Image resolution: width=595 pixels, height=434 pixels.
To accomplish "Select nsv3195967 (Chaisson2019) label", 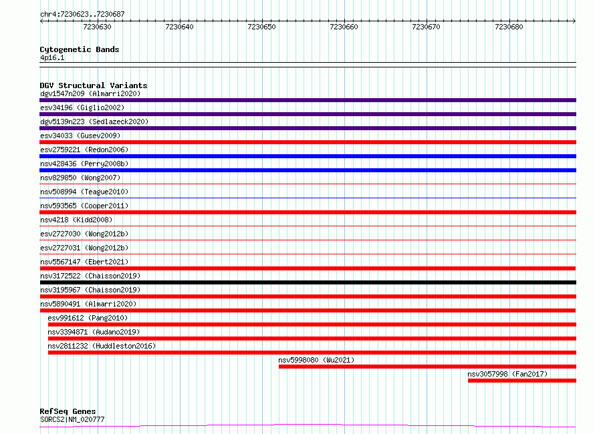I will 90,290.
